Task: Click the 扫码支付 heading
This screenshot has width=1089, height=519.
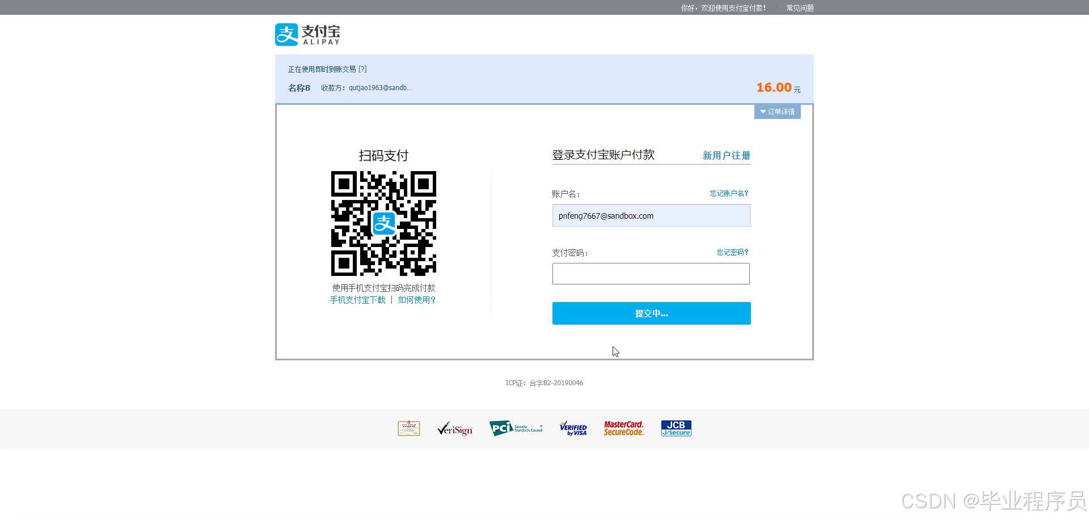Action: [383, 155]
